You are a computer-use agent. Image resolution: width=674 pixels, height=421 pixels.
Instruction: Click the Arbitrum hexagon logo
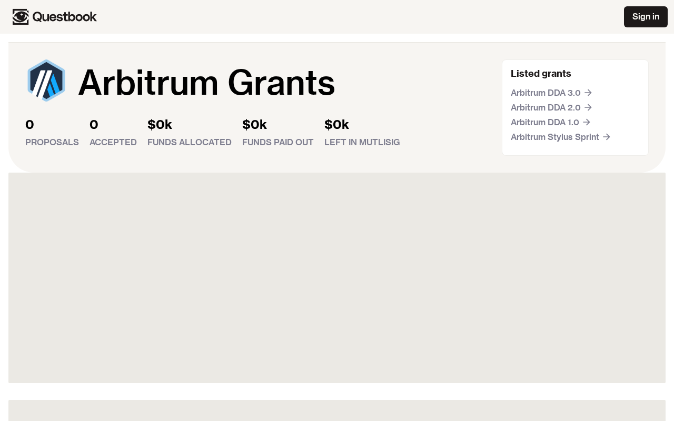pyautogui.click(x=46, y=81)
